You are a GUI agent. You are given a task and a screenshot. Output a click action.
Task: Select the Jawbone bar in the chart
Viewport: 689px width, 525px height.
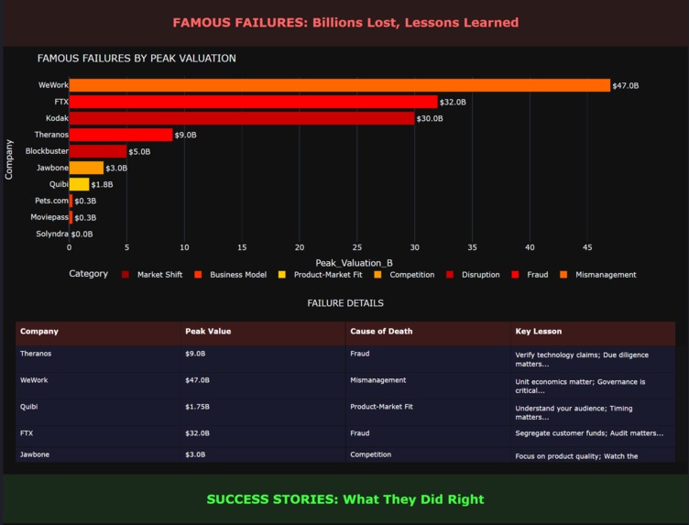pos(86,168)
